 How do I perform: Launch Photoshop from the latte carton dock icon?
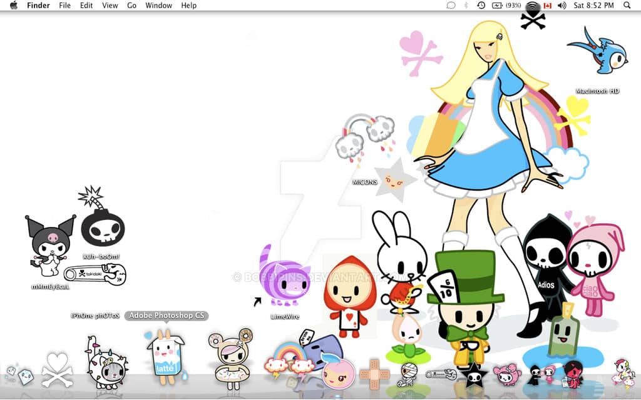click(165, 357)
